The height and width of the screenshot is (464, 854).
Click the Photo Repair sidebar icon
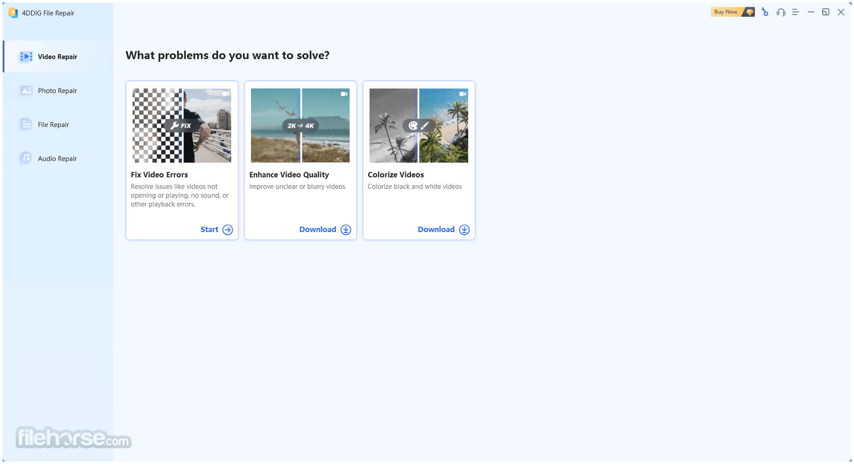pos(26,91)
